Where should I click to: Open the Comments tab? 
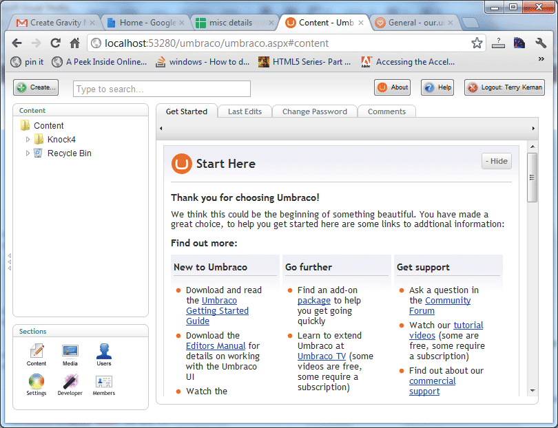[386, 111]
